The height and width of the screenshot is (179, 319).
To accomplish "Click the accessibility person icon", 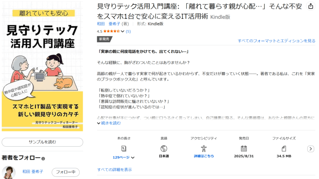I will coord(204,149).
